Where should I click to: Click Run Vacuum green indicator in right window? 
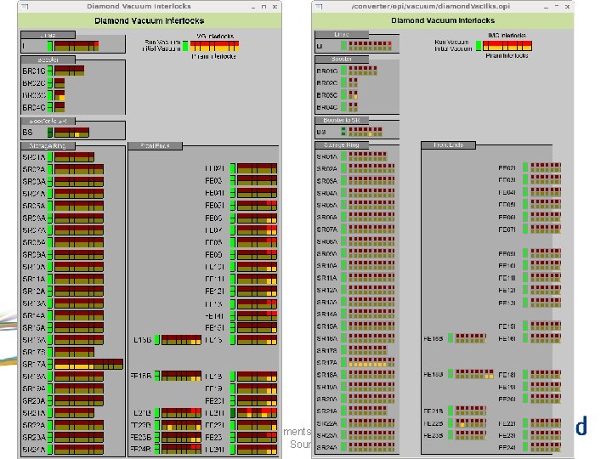coord(479,46)
